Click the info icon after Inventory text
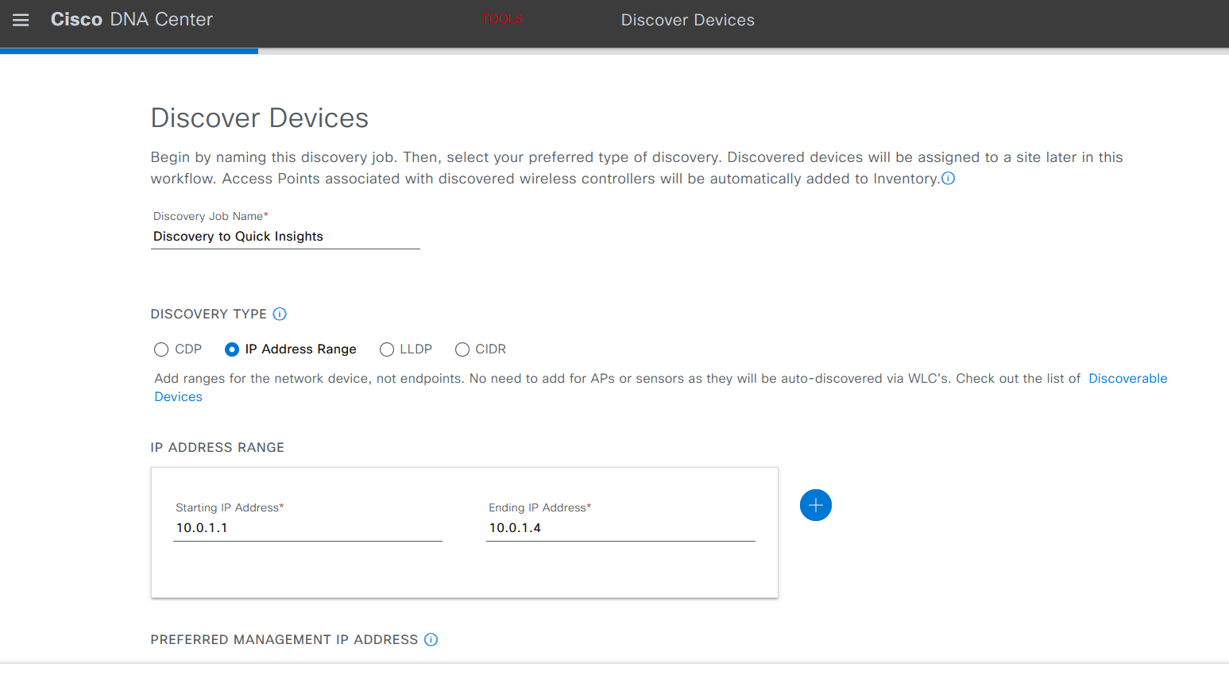Screen dimensions: 1229x679 coord(948,179)
